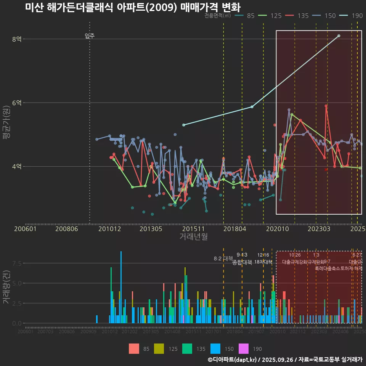Click the olive 125 swatch in bottom legend
This screenshot has height=366, width=366.
pyautogui.click(x=159, y=348)
